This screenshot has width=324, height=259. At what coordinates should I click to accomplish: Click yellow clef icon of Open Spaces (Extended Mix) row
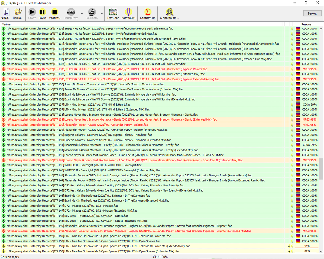pyautogui.click(x=4, y=251)
